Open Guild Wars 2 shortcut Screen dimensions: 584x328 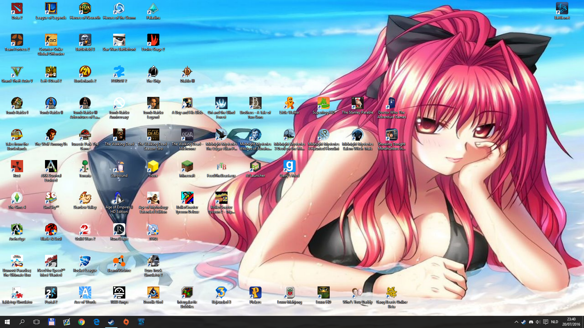[x=85, y=232]
